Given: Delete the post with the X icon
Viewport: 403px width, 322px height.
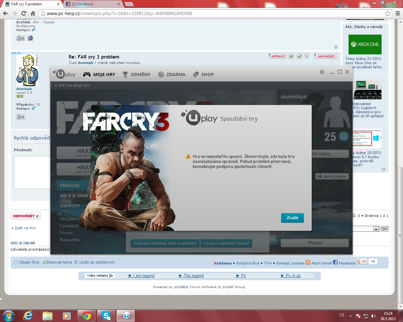Looking at the screenshot, I should [x=291, y=56].
